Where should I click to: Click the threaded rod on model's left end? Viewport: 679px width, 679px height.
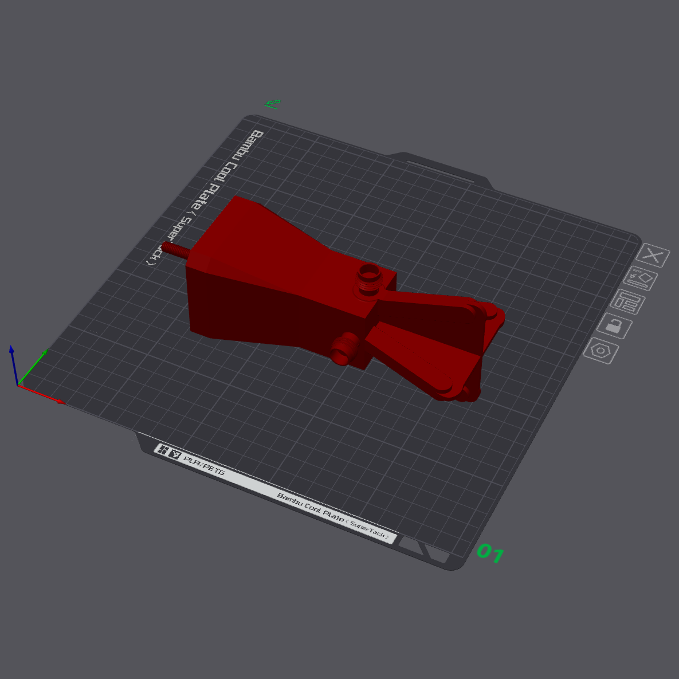(x=174, y=250)
